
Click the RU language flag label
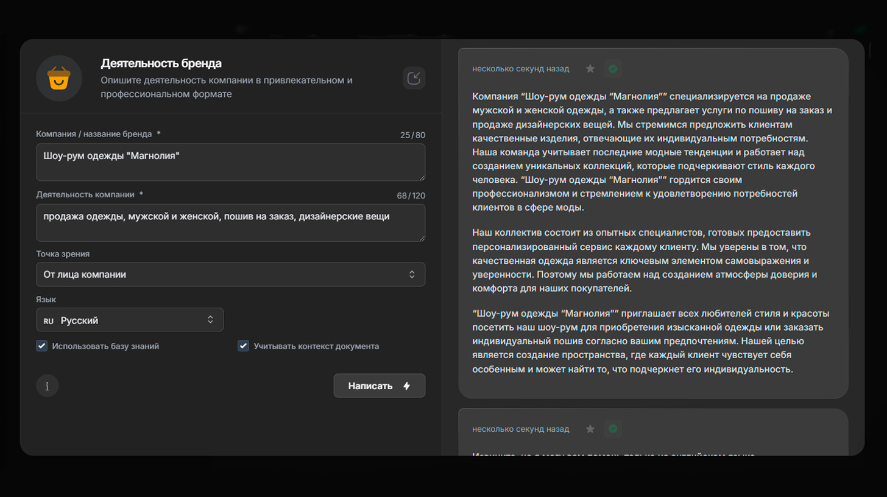[x=49, y=320]
